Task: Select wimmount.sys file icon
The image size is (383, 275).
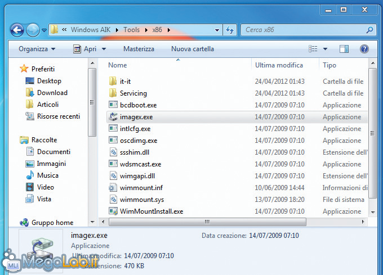Action: coord(113,200)
